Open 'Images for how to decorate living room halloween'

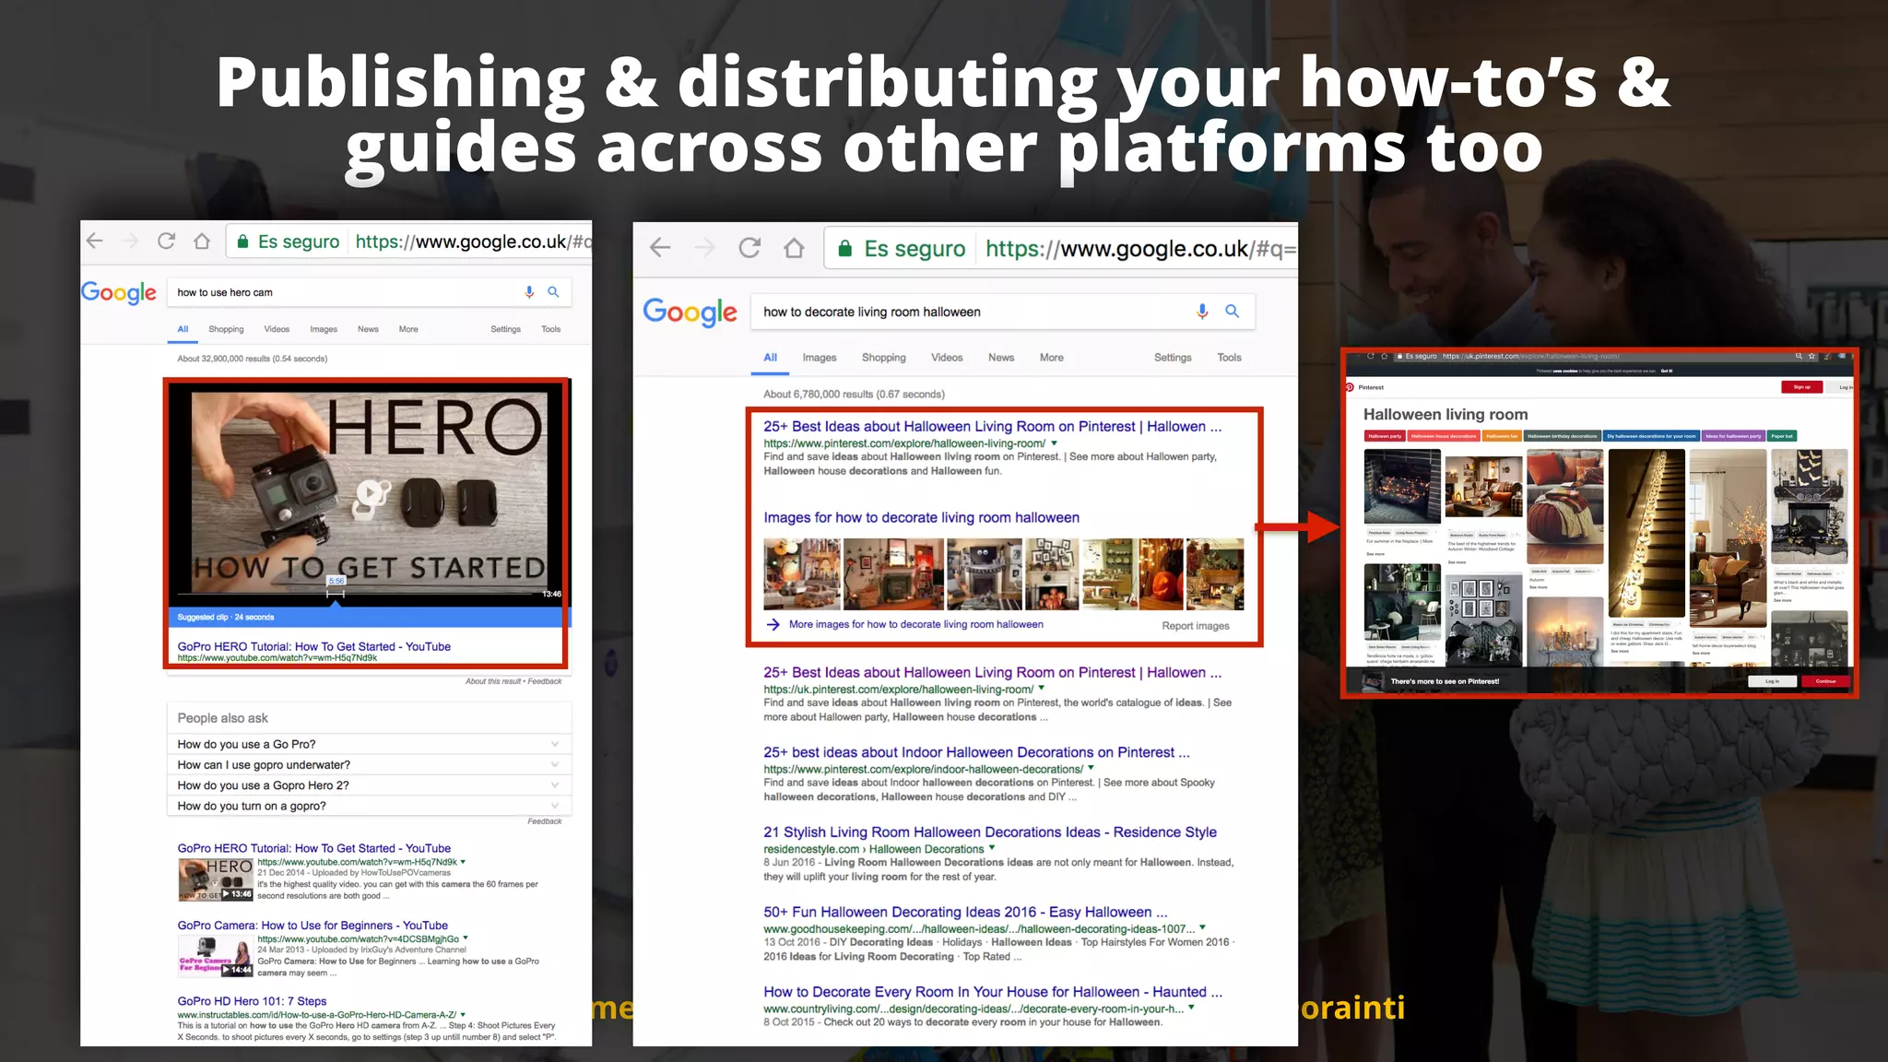(921, 517)
